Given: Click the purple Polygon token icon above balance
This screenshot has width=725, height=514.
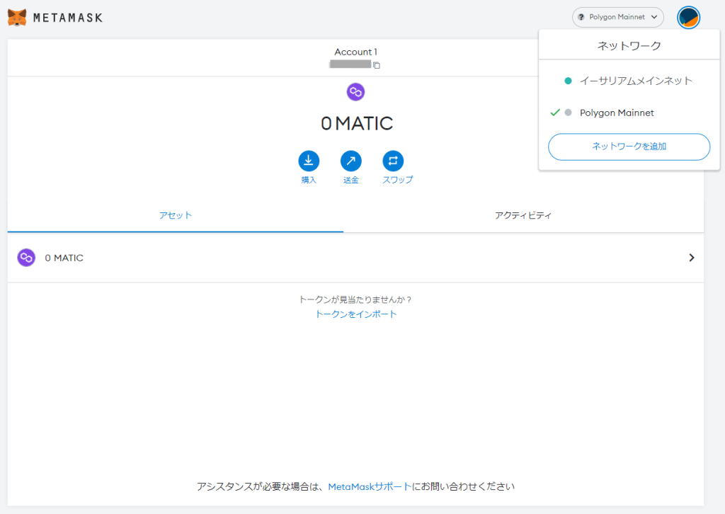Looking at the screenshot, I should [355, 92].
